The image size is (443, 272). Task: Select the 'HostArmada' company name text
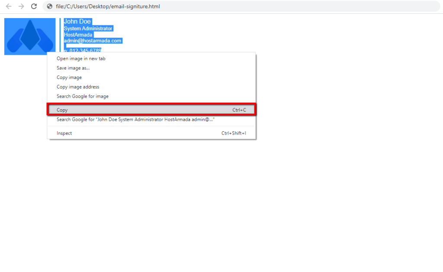click(x=78, y=35)
